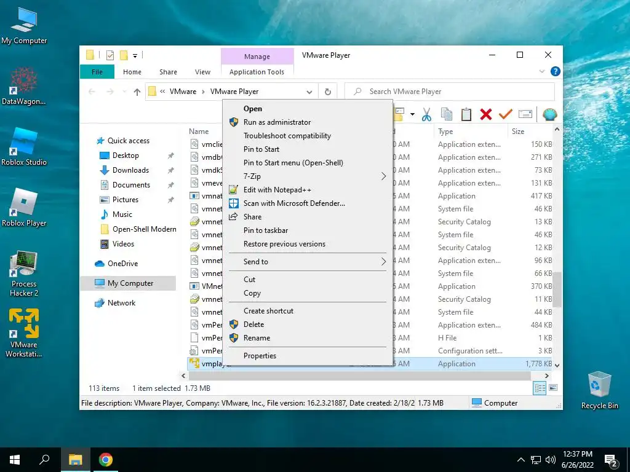This screenshot has height=472, width=630.
Task: Open DataWagon desktop shortcut
Action: click(24, 86)
